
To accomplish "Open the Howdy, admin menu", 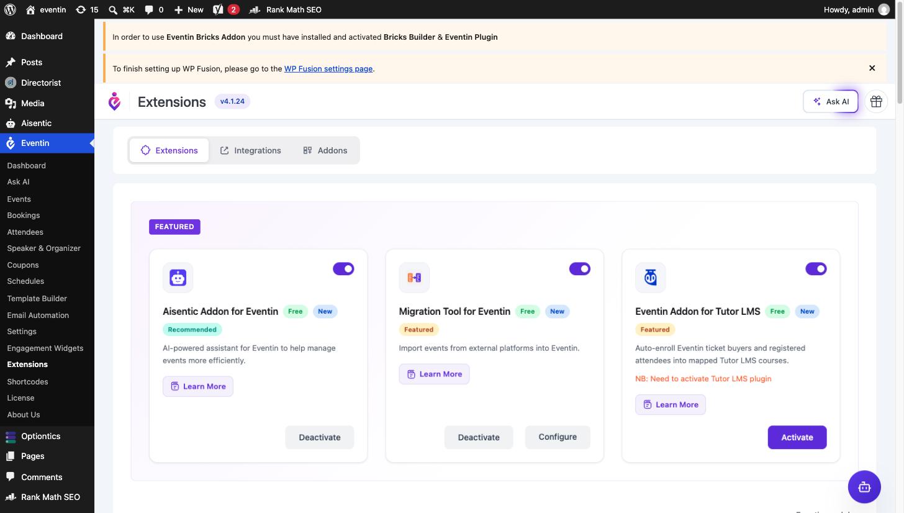I will coord(856,9).
